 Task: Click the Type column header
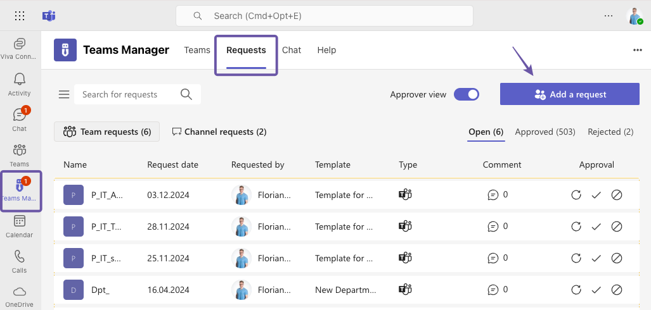coord(408,164)
